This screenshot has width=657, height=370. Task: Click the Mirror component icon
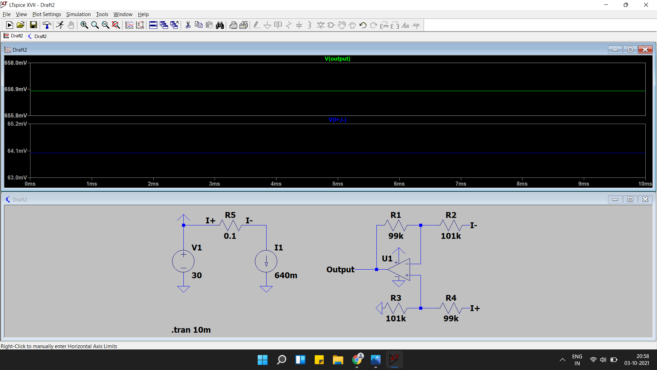(x=395, y=25)
